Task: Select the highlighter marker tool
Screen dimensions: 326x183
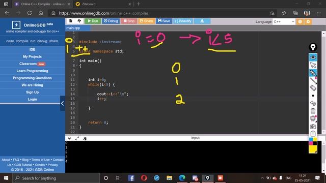Action: coord(313,73)
